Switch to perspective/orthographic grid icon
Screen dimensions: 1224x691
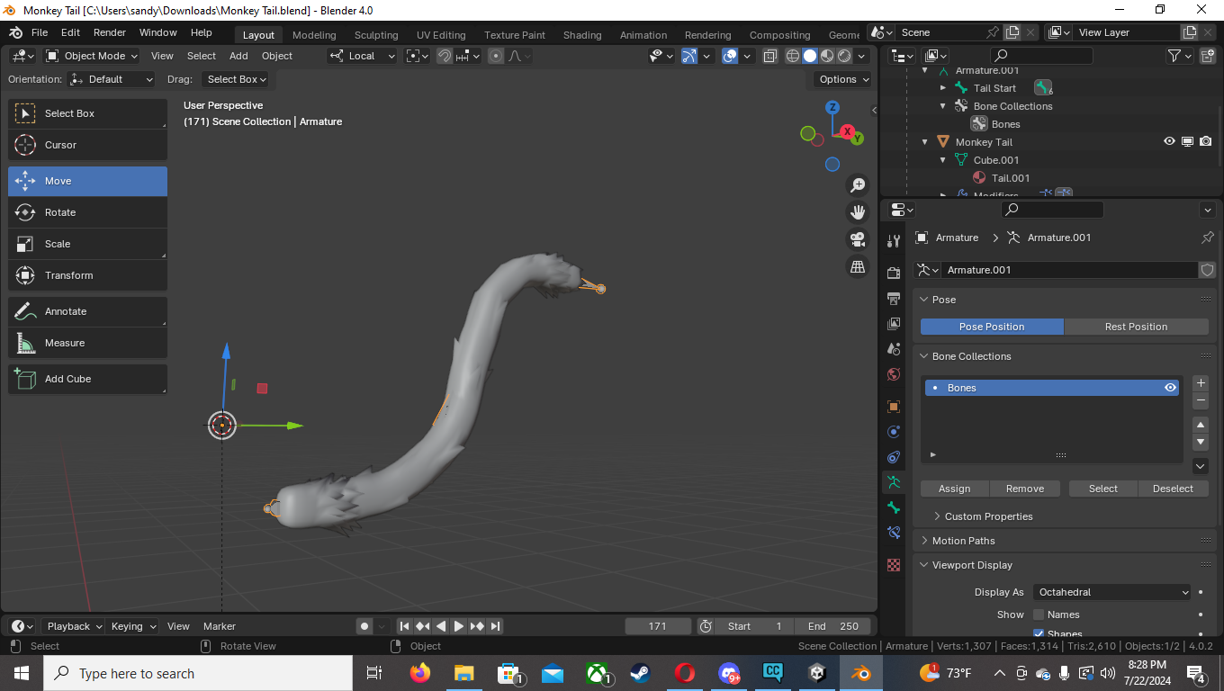click(858, 267)
